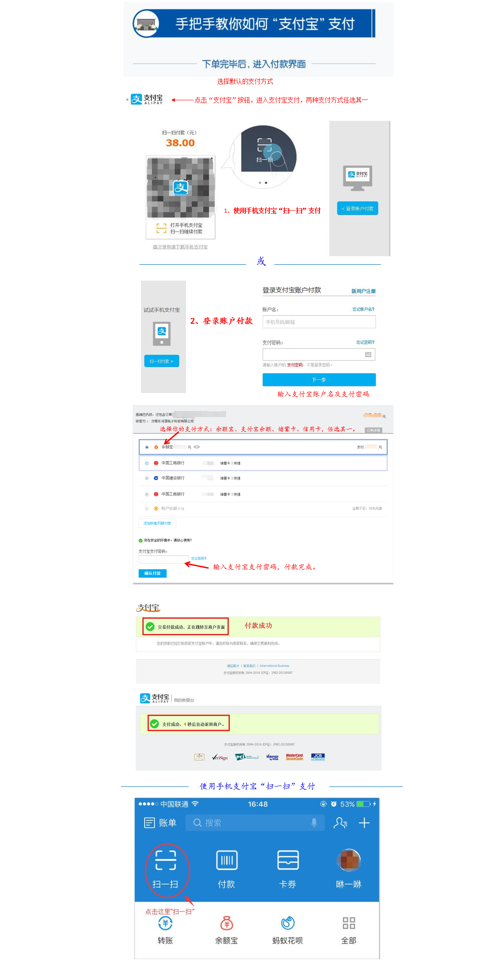Viewport: 488px width, 977px height.
Task: Click the Alipay logo beside the red instruction
Action: coord(147,99)
